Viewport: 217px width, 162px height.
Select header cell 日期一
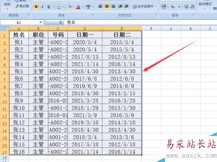coord(85,35)
